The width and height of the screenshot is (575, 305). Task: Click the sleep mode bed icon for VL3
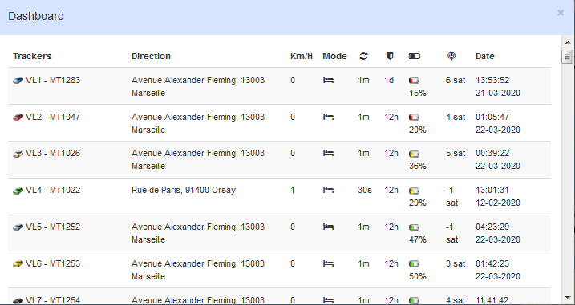328,154
